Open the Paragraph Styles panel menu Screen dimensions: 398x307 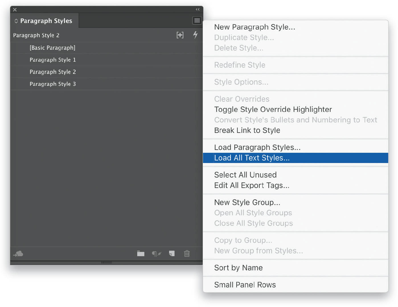197,20
